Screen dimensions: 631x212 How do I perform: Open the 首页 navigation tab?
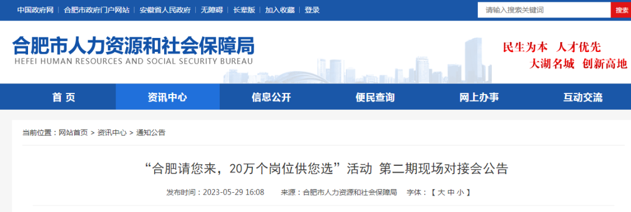[64, 97]
